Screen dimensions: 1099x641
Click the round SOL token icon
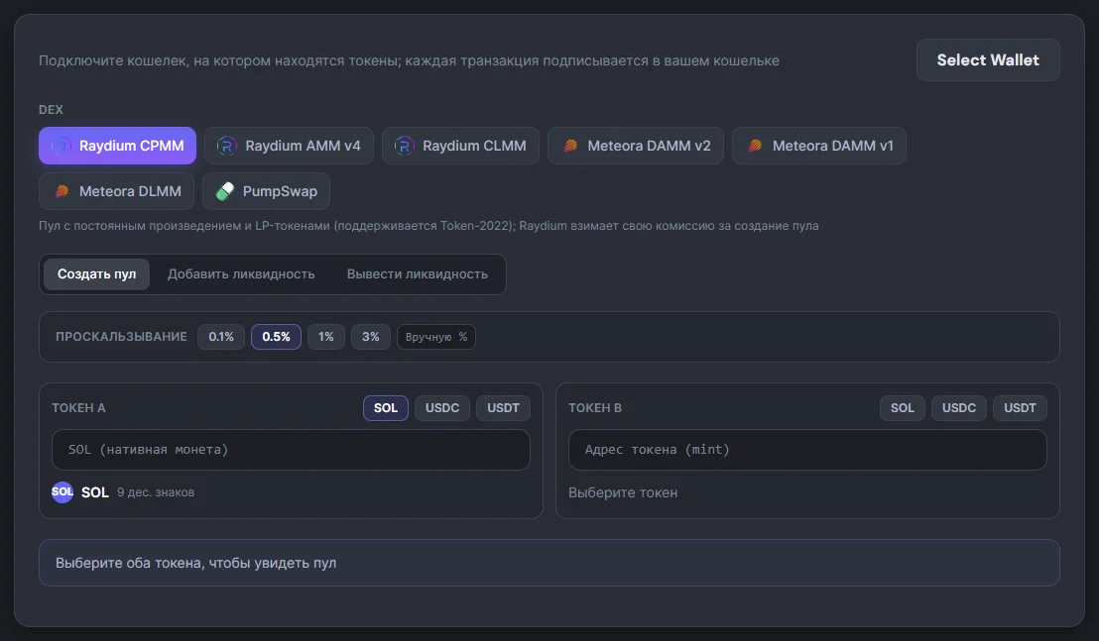tap(62, 492)
